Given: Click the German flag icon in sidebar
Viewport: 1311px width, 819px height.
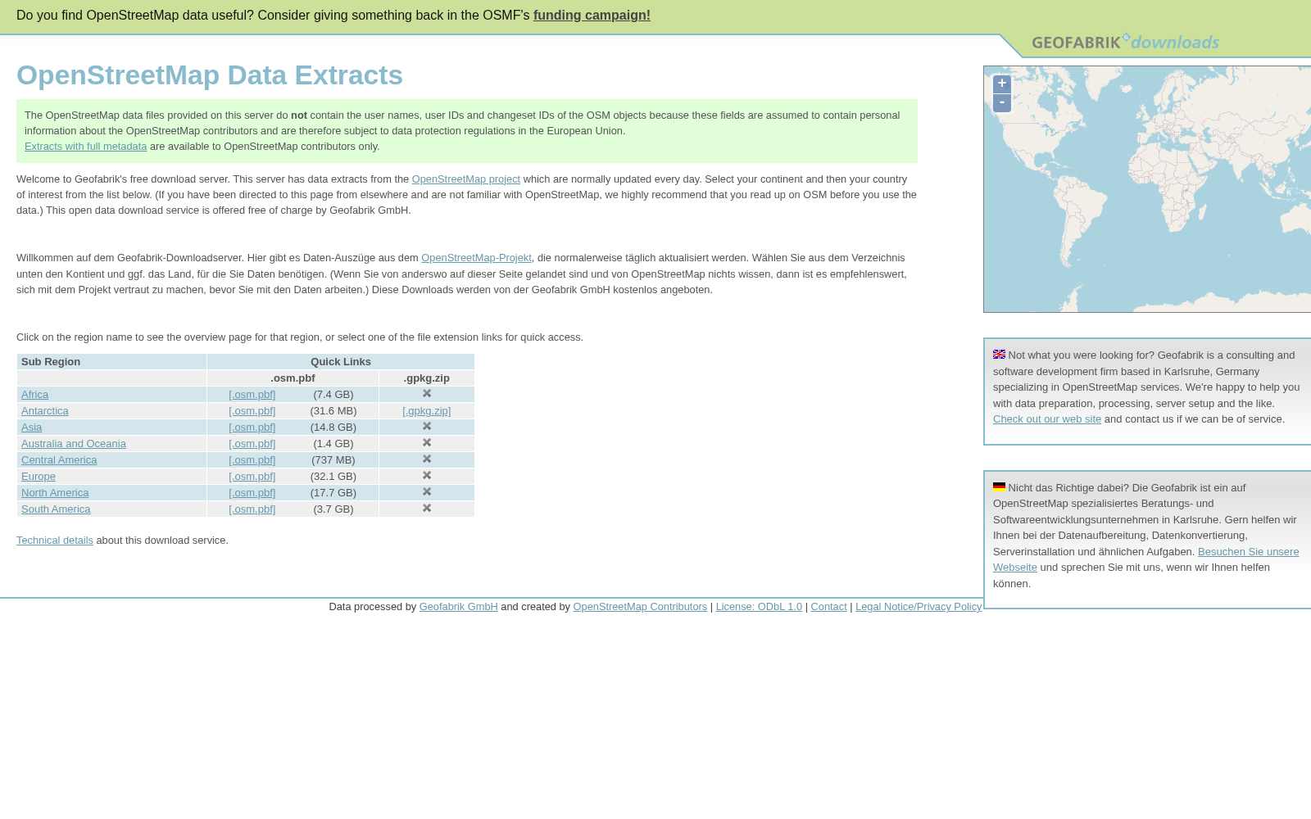Looking at the screenshot, I should click(x=999, y=486).
